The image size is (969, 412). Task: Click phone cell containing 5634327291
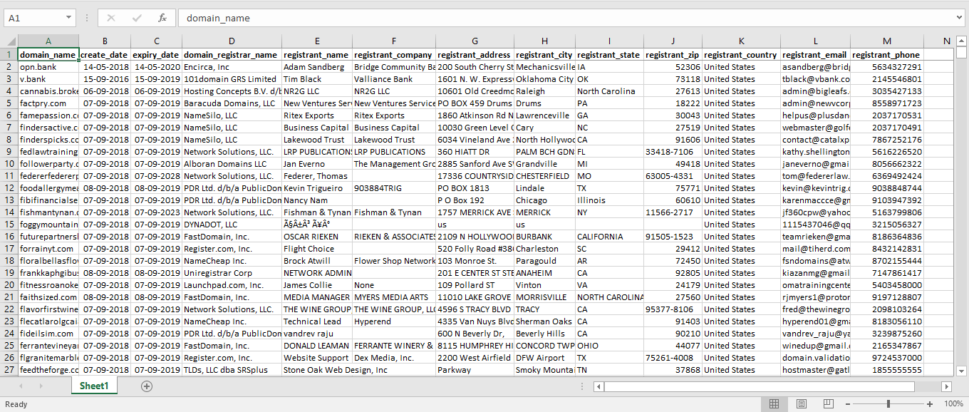tap(887, 66)
